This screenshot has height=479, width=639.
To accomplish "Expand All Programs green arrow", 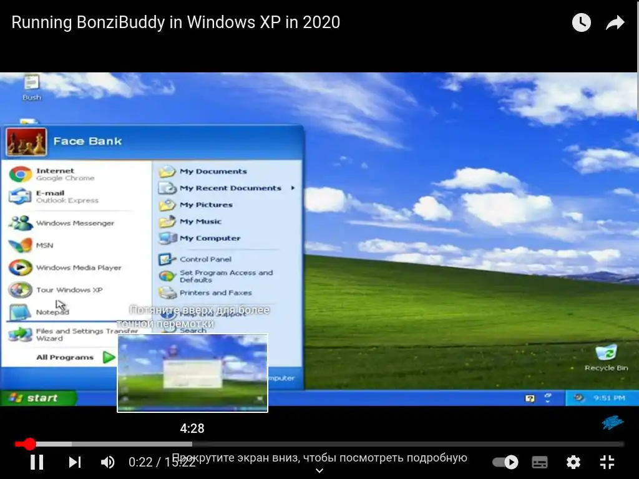I will (109, 357).
